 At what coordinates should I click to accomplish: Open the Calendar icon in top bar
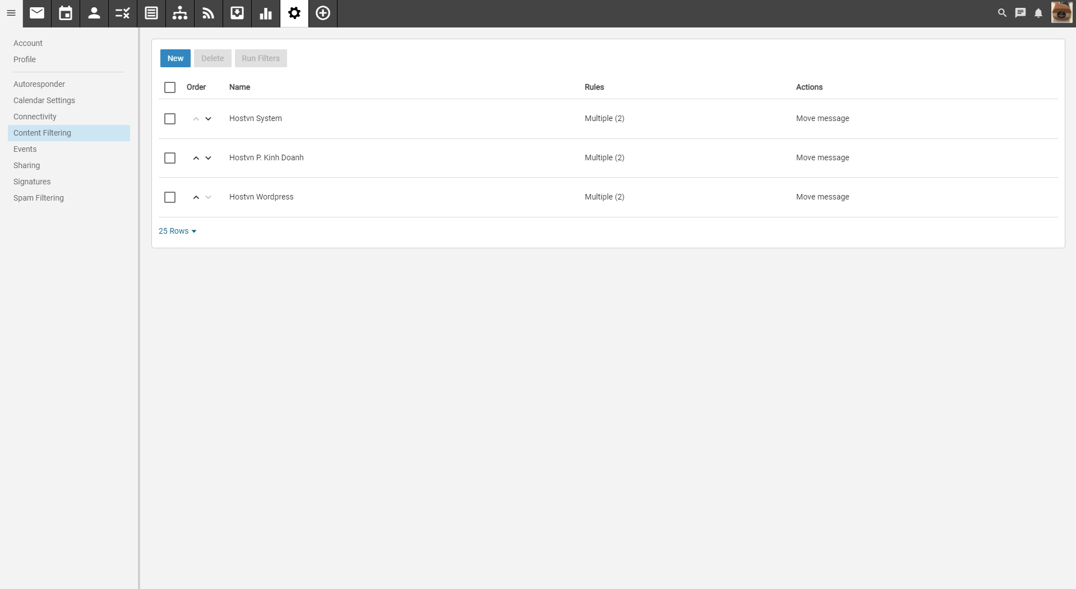[66, 13]
